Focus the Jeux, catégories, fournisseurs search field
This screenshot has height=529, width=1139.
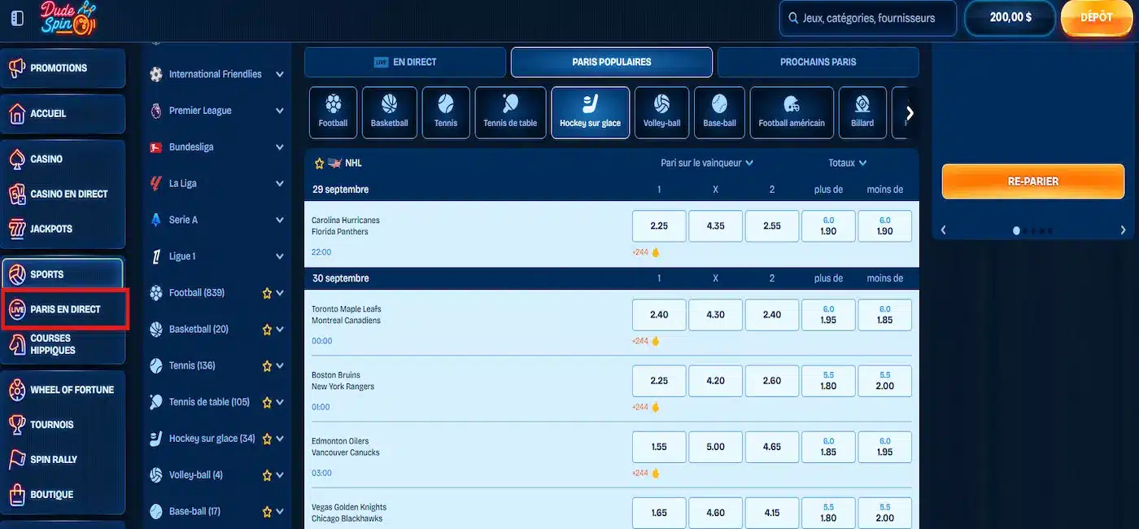coord(868,18)
